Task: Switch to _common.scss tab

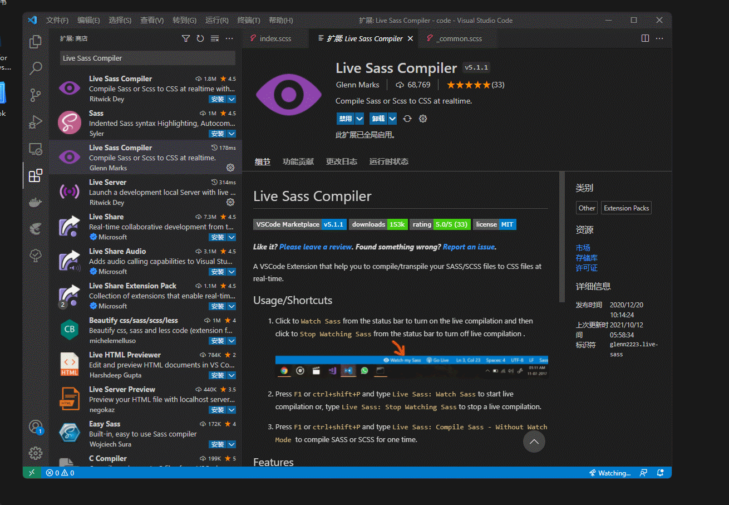Action: (x=459, y=38)
